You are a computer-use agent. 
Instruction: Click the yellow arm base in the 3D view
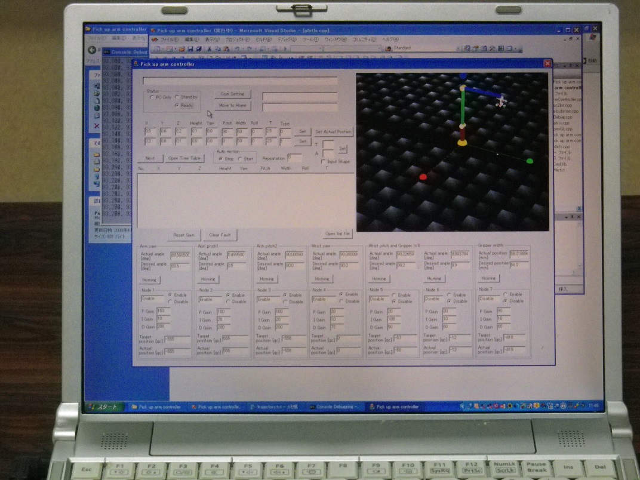pyautogui.click(x=462, y=143)
